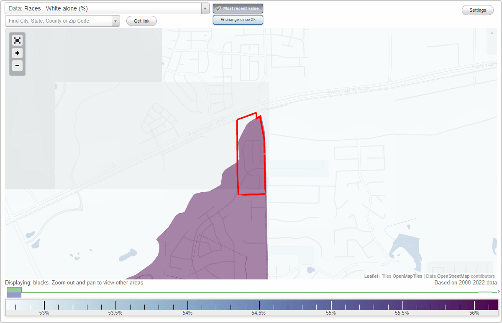The width and height of the screenshot is (502, 323).
Task: Zoom in using the plus icon
Action: [x=17, y=53]
